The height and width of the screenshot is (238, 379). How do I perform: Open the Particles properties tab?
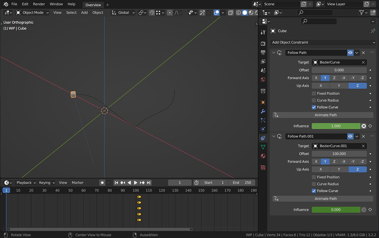263,120
